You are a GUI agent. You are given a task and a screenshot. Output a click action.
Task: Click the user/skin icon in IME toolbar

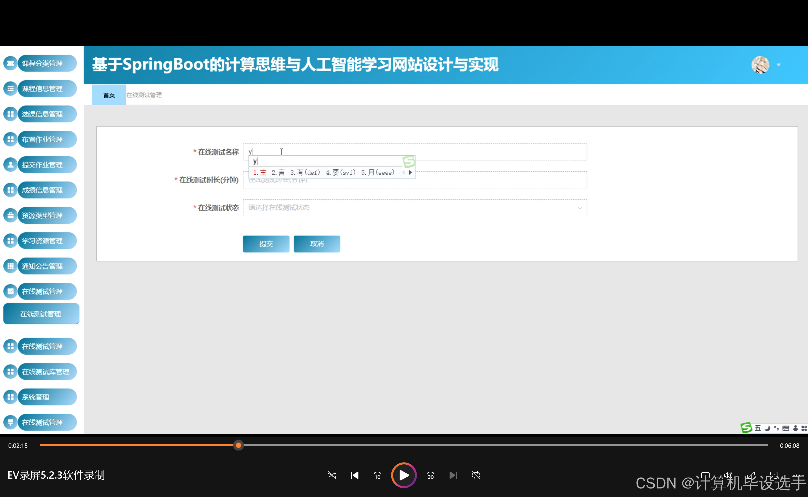pyautogui.click(x=795, y=428)
